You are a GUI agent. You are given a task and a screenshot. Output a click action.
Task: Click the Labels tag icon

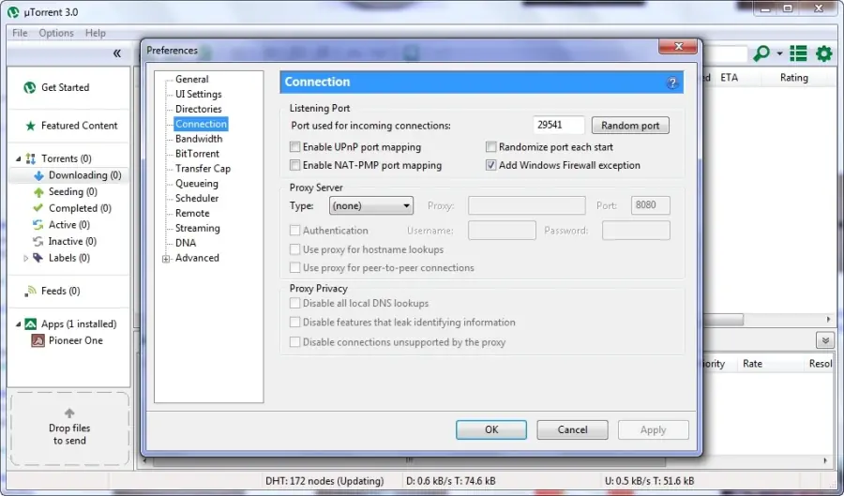(x=38, y=258)
